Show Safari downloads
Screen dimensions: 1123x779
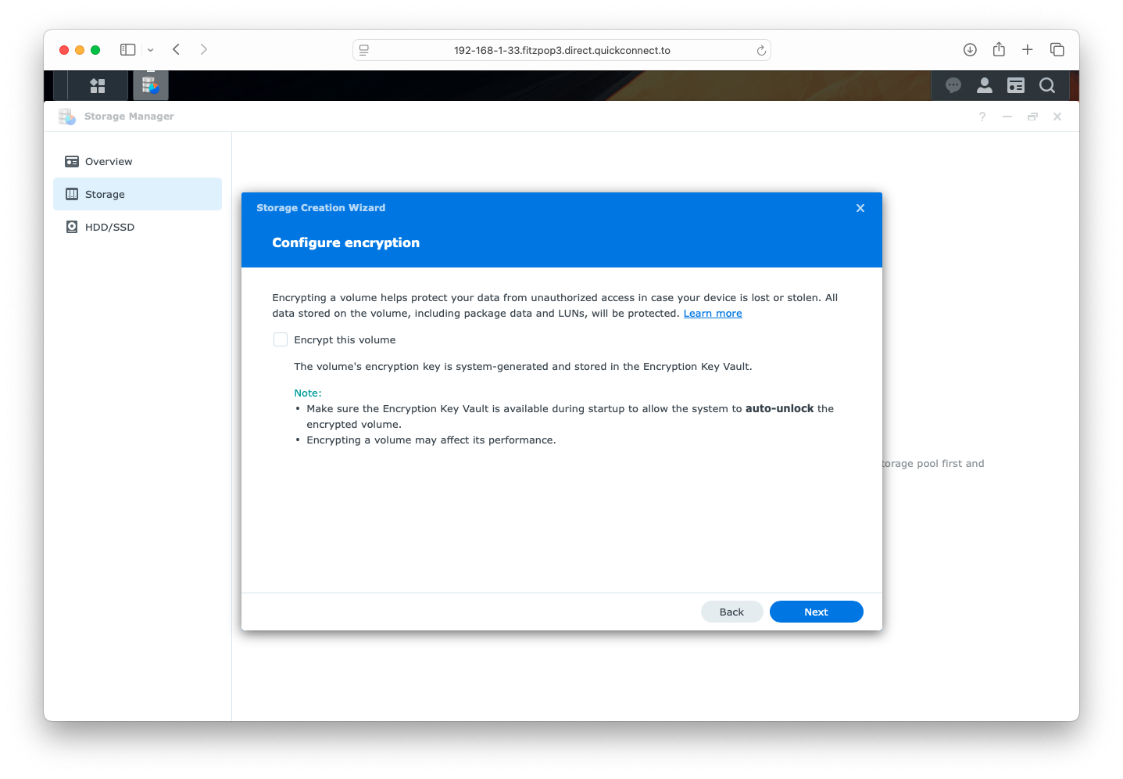pyautogui.click(x=970, y=49)
